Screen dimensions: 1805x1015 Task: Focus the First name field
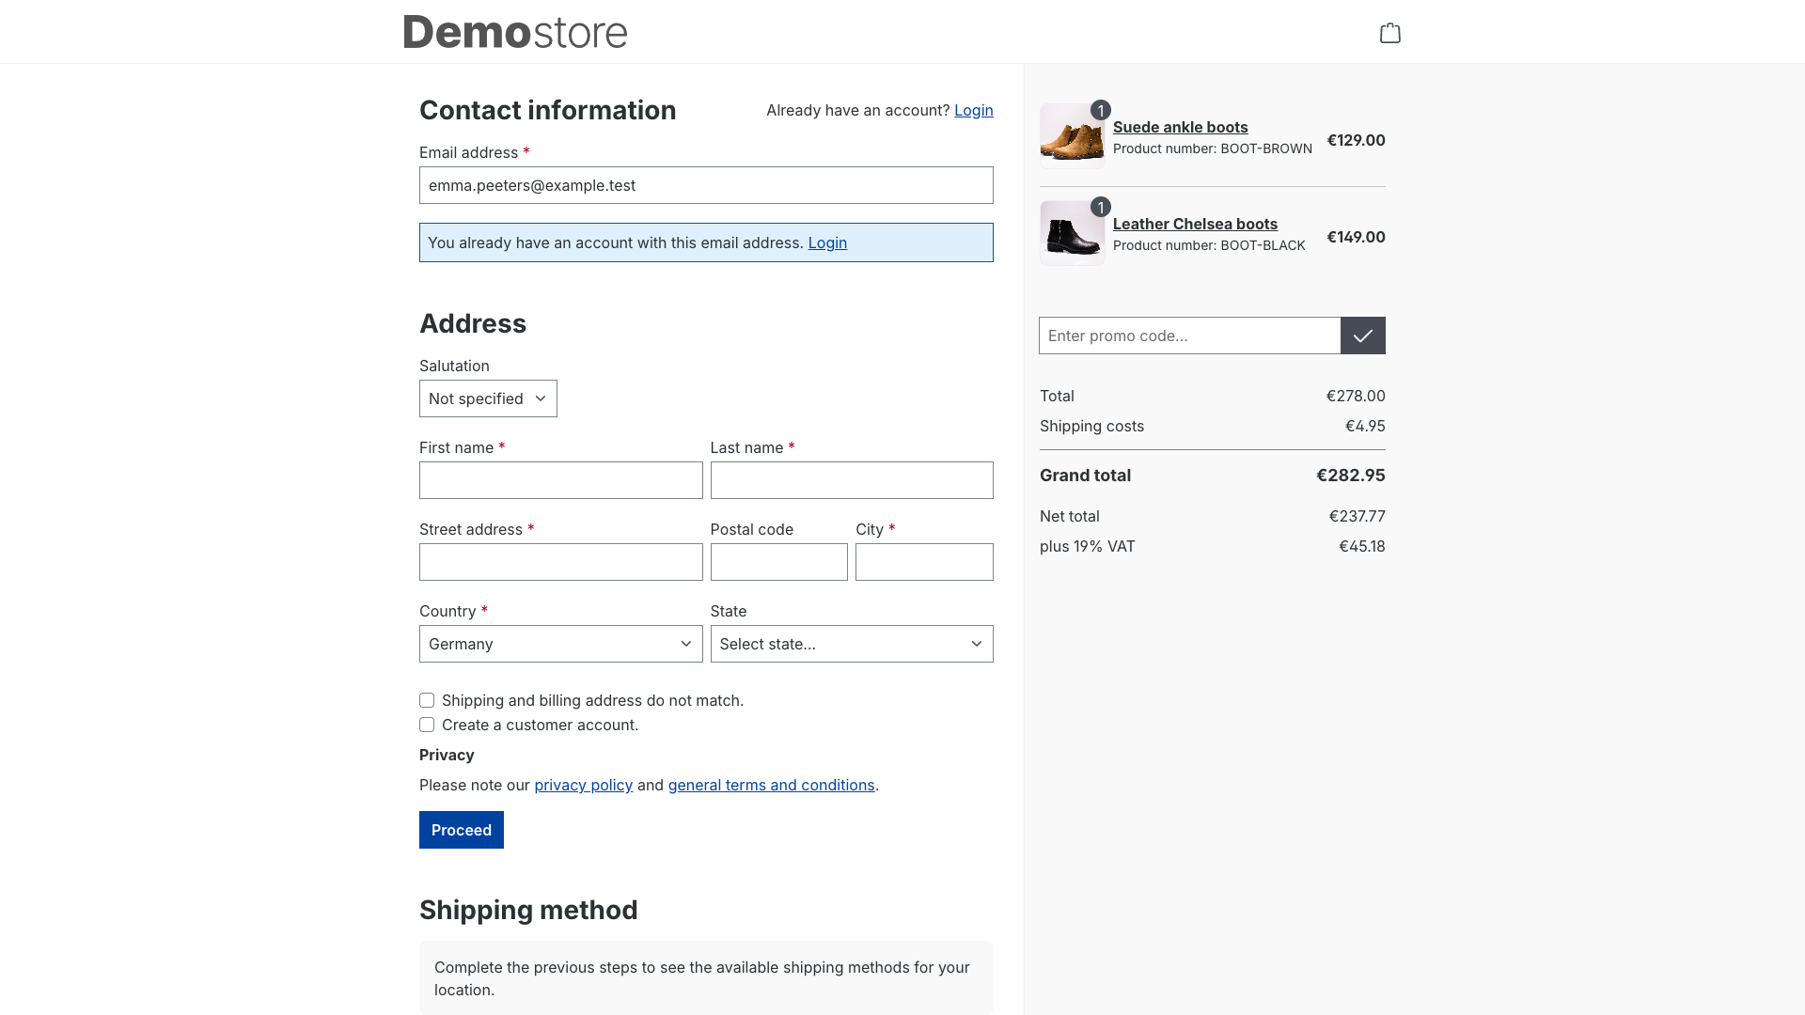point(560,480)
